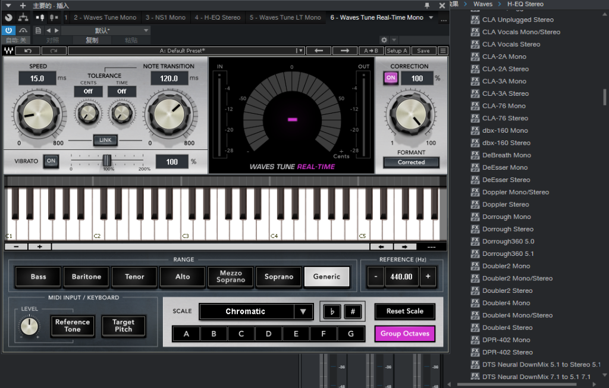Shift keyboard left with the left arrow

click(x=381, y=246)
